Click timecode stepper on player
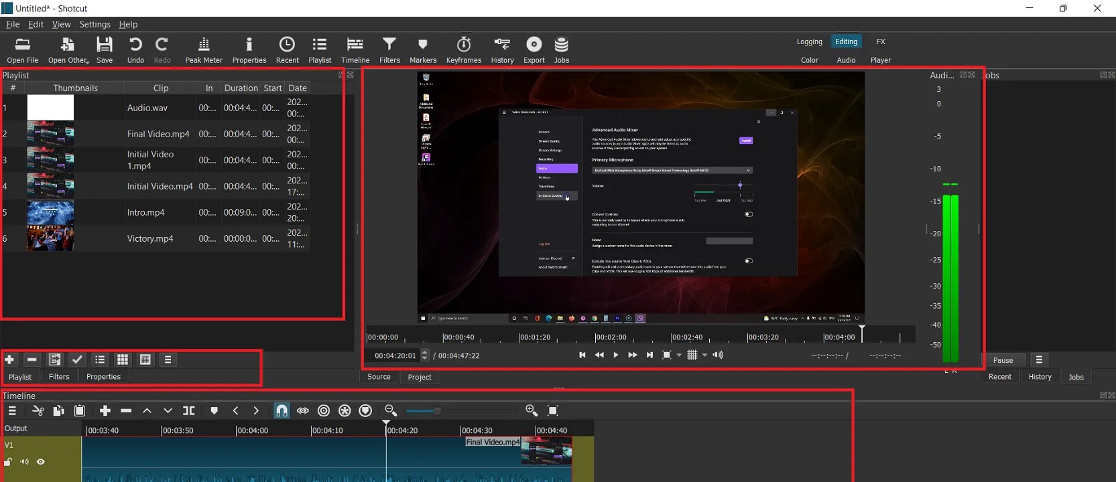The width and height of the screenshot is (1116, 482). [424, 355]
